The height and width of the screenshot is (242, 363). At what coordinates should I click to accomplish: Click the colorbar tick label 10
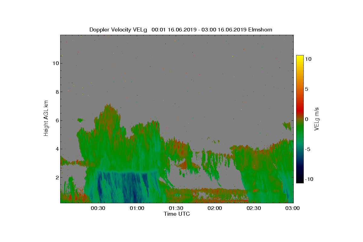tap(308, 59)
